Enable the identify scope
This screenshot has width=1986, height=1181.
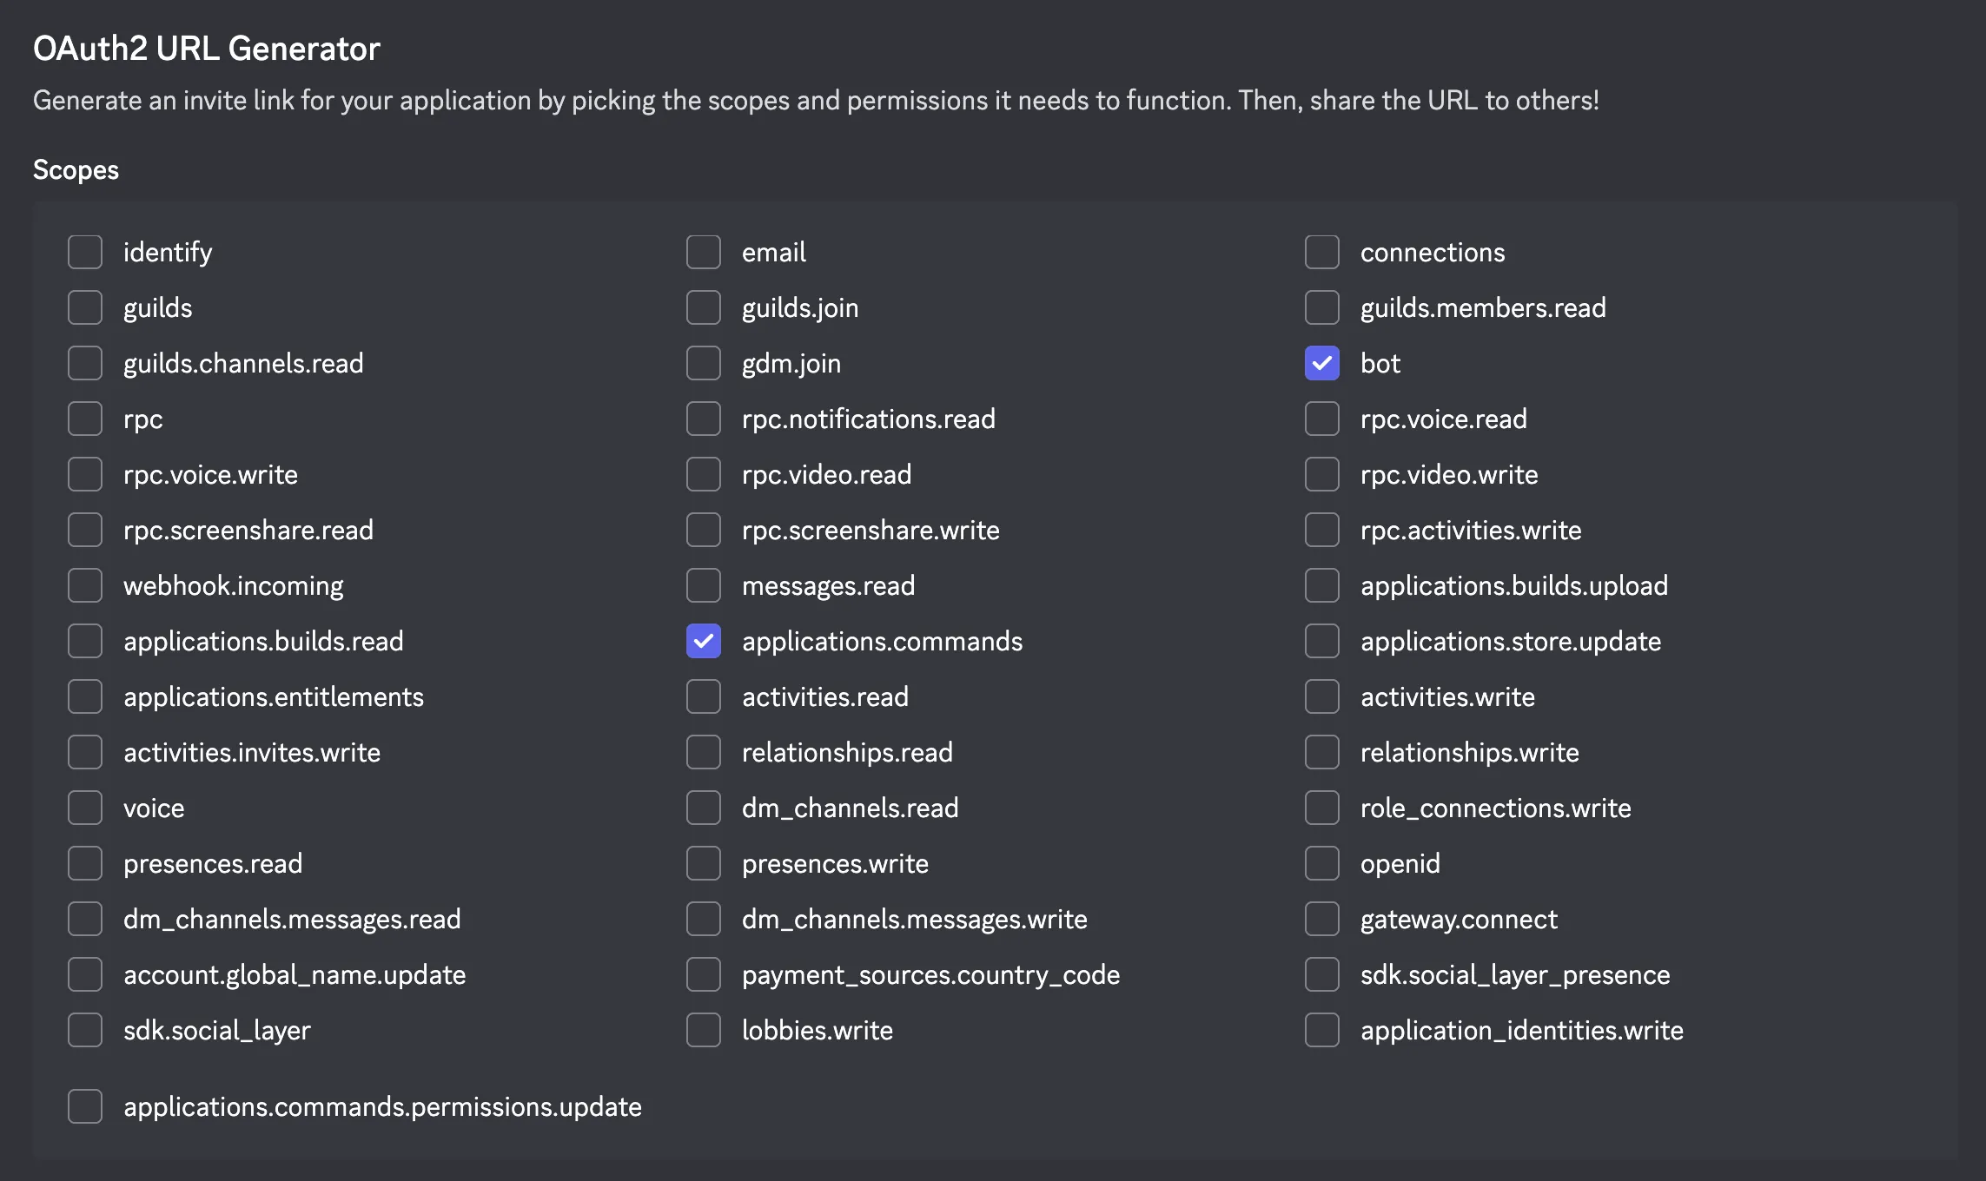pyautogui.click(x=85, y=252)
